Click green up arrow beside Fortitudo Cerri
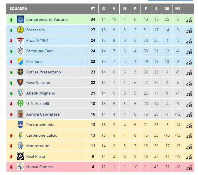The width and height of the screenshot is (198, 175). (x=11, y=51)
